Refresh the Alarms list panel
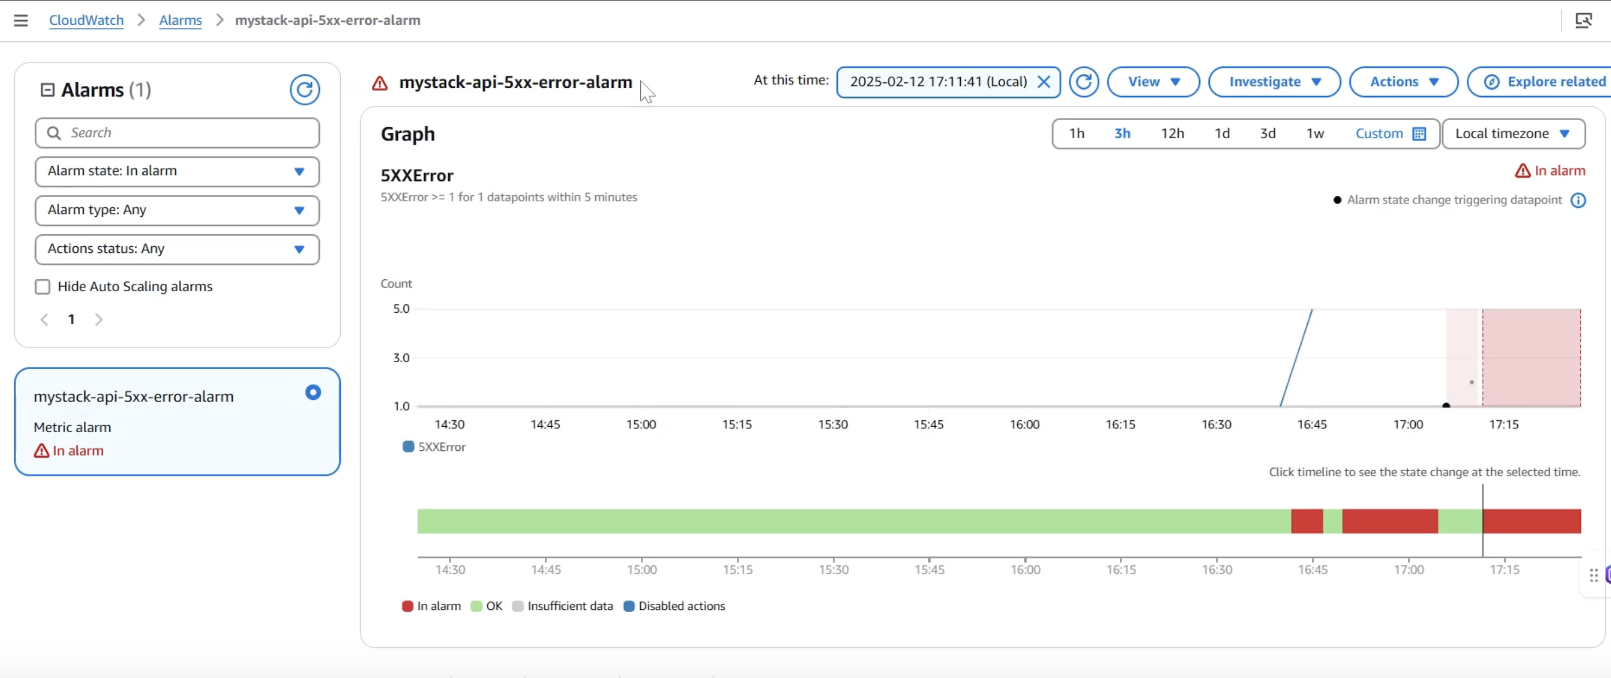1611x678 pixels. point(305,89)
